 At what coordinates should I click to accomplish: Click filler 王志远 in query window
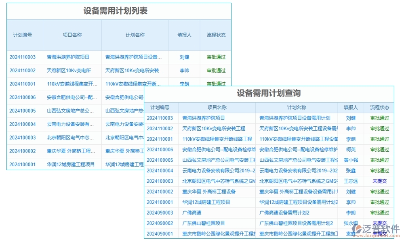click(351, 181)
